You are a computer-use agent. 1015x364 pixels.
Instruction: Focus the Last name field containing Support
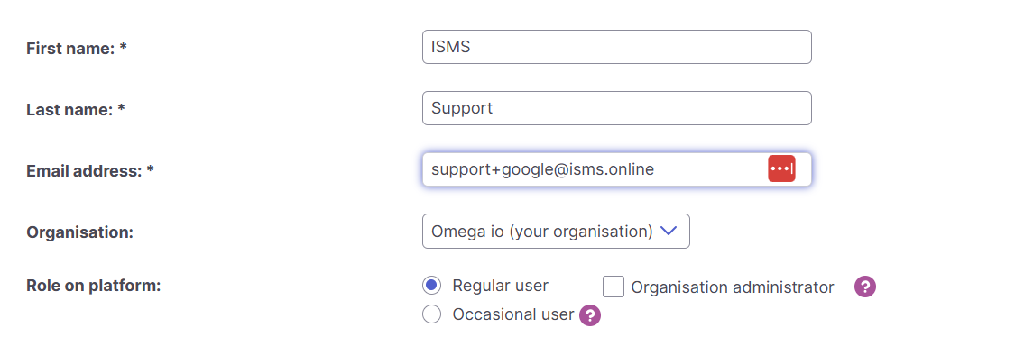tap(616, 108)
